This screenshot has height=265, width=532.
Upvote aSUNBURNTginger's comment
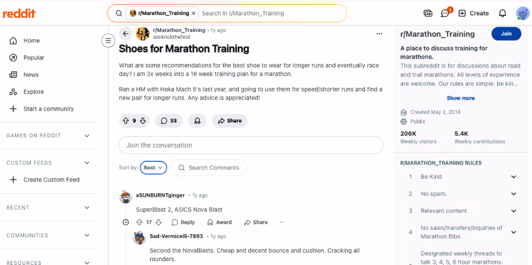[139, 222]
